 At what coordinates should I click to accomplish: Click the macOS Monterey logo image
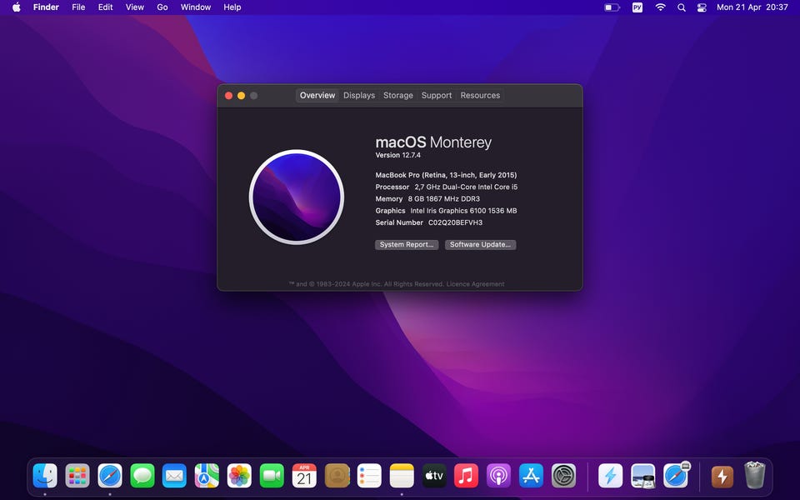point(297,197)
